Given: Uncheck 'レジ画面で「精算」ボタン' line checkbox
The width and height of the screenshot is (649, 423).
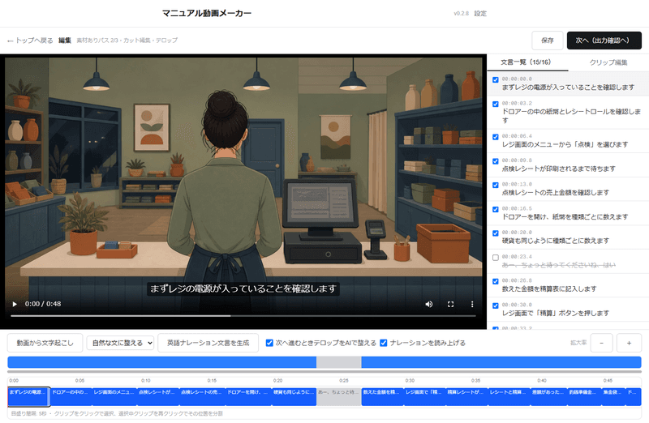Looking at the screenshot, I should [496, 306].
